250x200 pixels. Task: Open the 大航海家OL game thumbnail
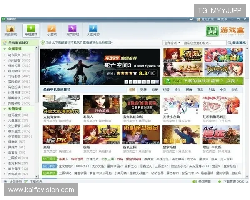(62, 105)
